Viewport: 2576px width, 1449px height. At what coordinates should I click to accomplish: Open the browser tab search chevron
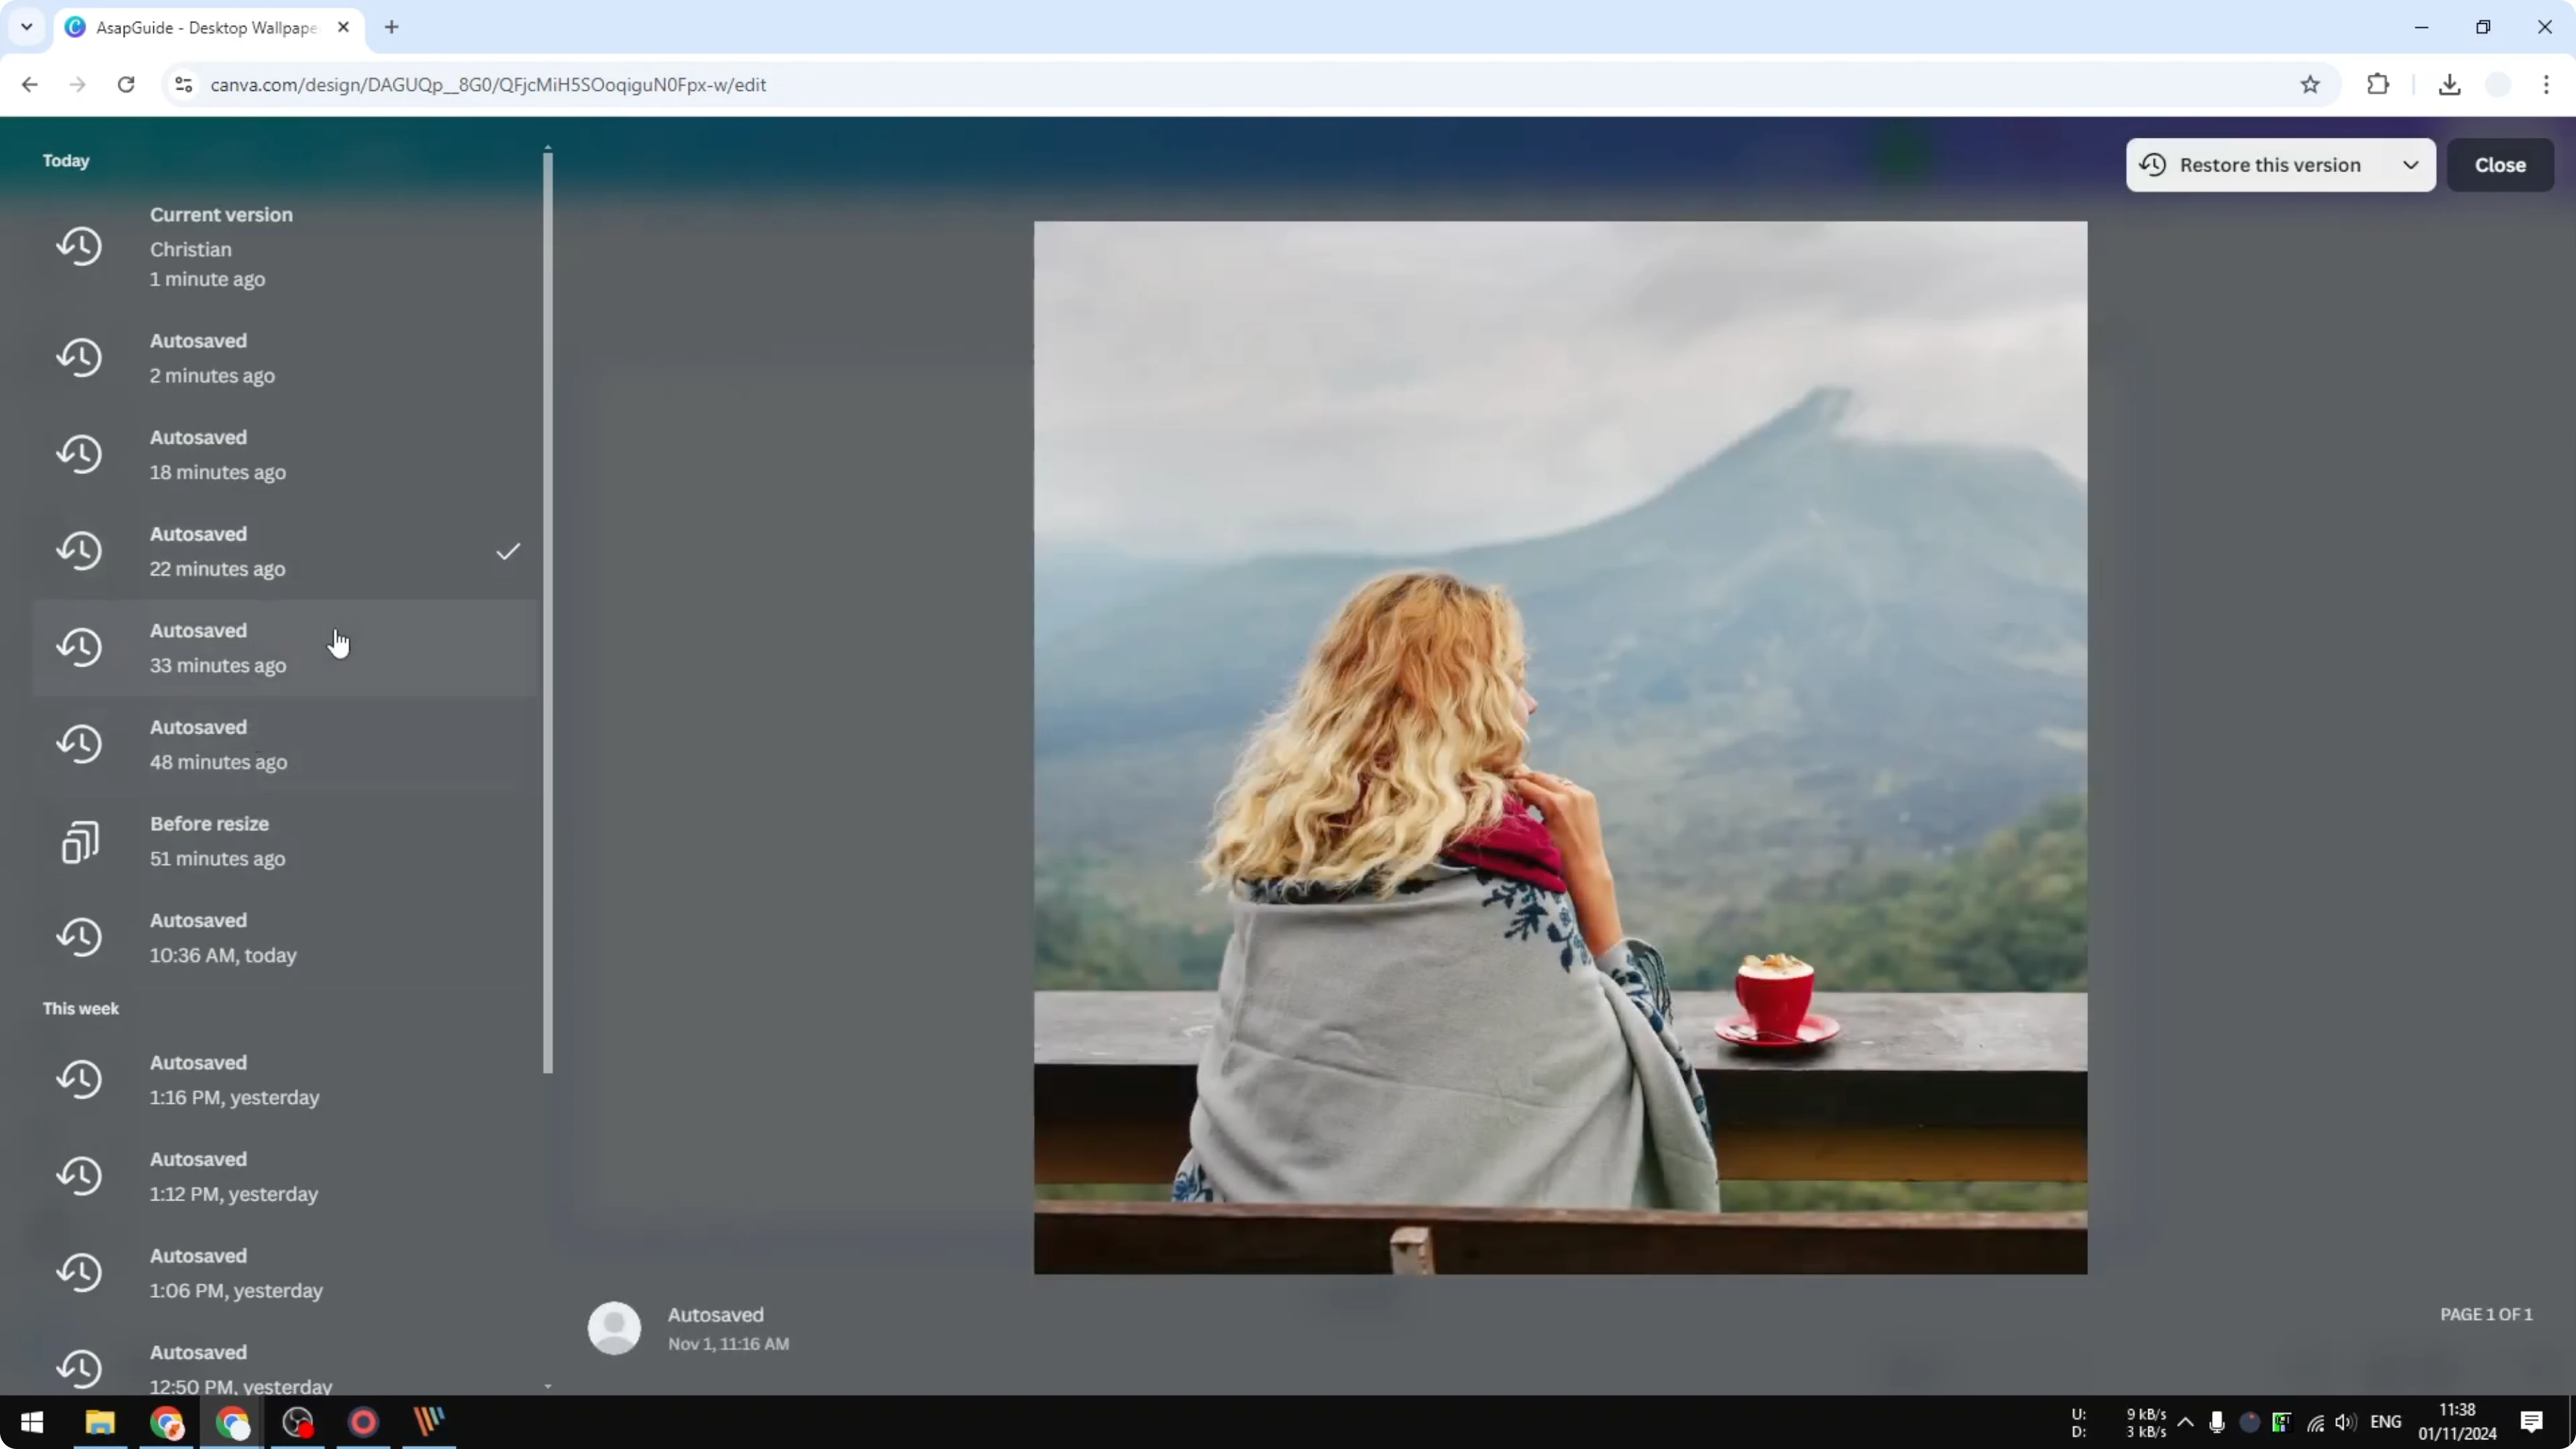pos(26,27)
